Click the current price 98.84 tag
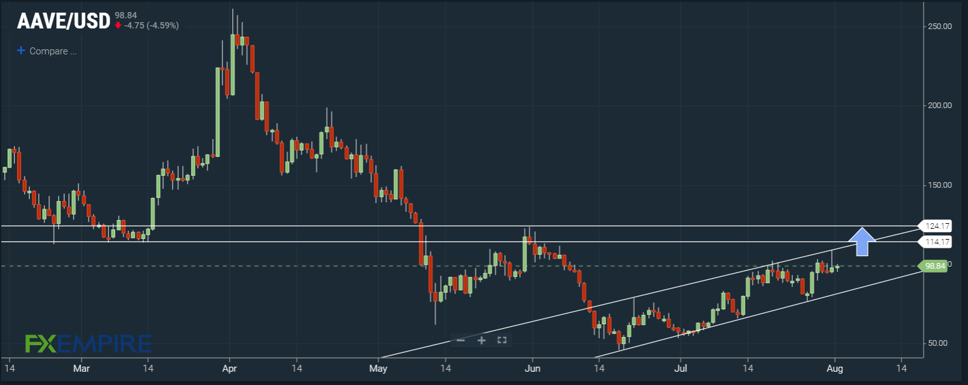968x385 pixels. (934, 266)
